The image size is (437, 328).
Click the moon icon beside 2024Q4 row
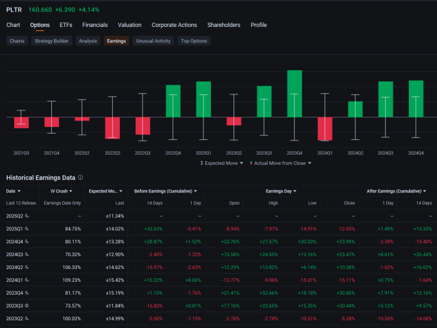(27, 241)
